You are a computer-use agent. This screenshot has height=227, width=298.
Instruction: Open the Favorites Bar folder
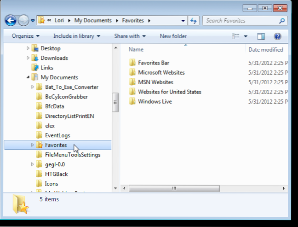[154, 63]
